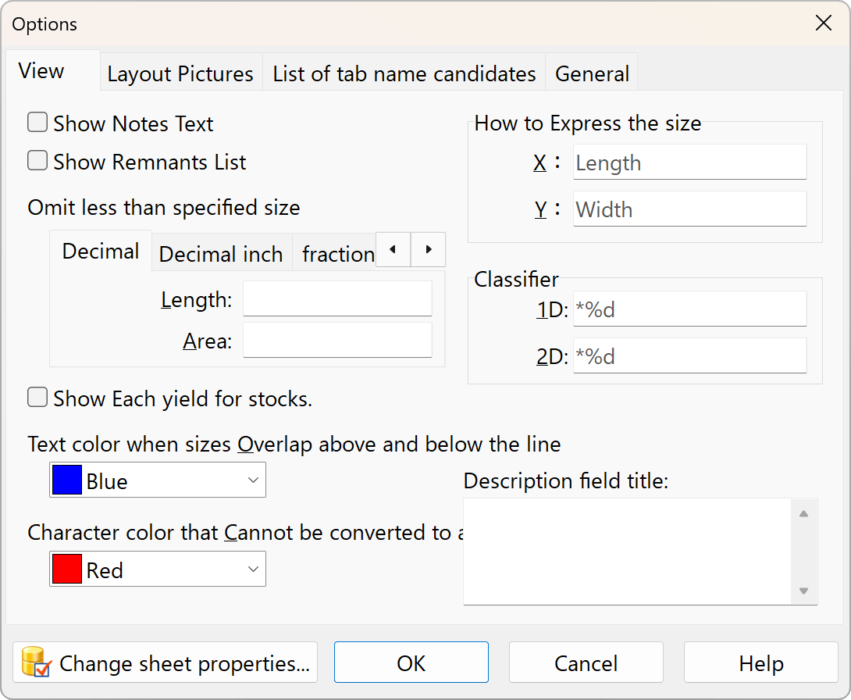This screenshot has width=851, height=700.
Task: Open Help for the Options dialog
Action: [760, 663]
